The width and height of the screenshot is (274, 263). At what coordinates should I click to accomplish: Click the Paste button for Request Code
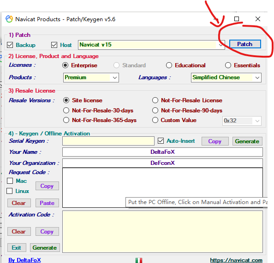[x=47, y=203]
